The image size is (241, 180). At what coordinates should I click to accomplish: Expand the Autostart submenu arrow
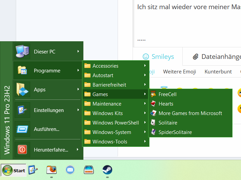pos(145,75)
